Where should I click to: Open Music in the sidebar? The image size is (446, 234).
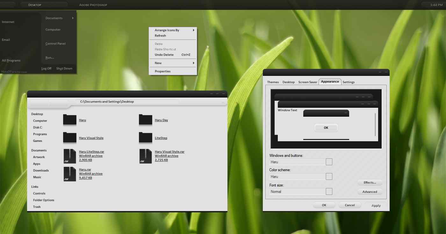click(37, 177)
